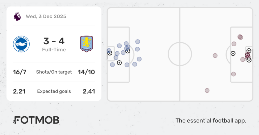259x135 pixels.
Task: Click the match date Wed, 3 Dec 2025
Action: tap(46, 16)
